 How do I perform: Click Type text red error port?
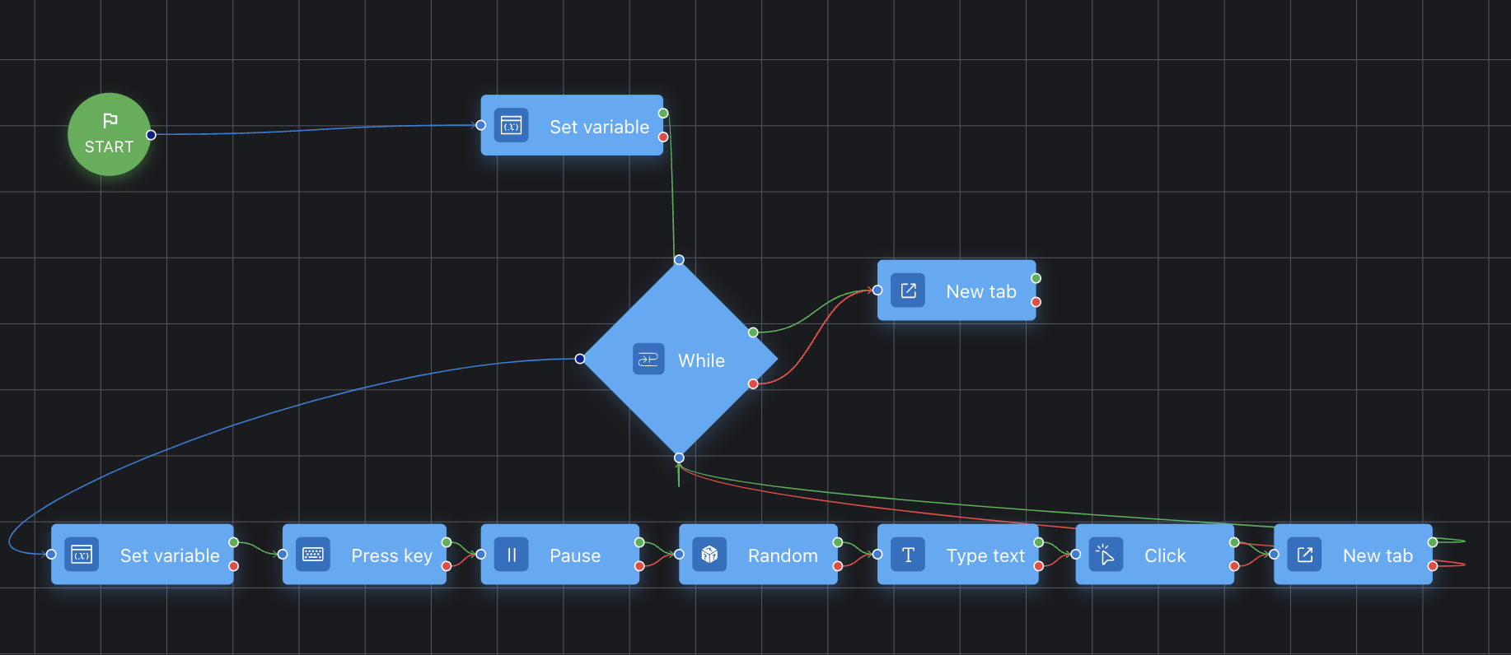(1039, 566)
